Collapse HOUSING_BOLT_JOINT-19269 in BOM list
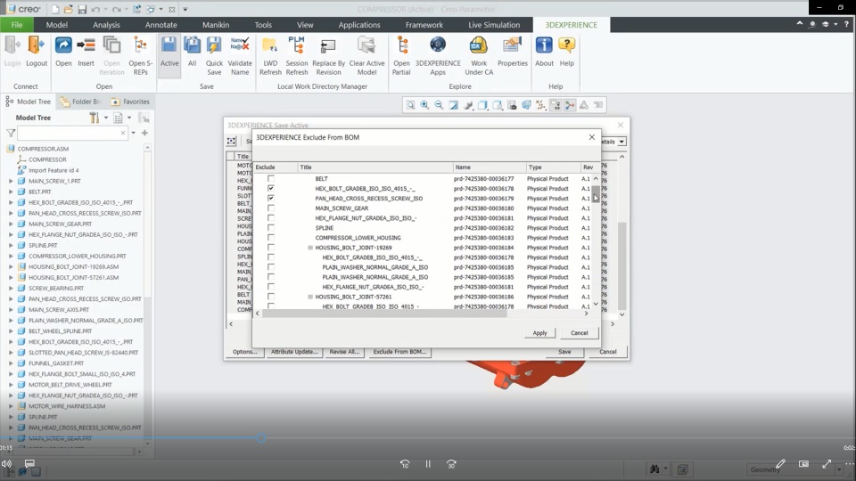 pos(310,248)
